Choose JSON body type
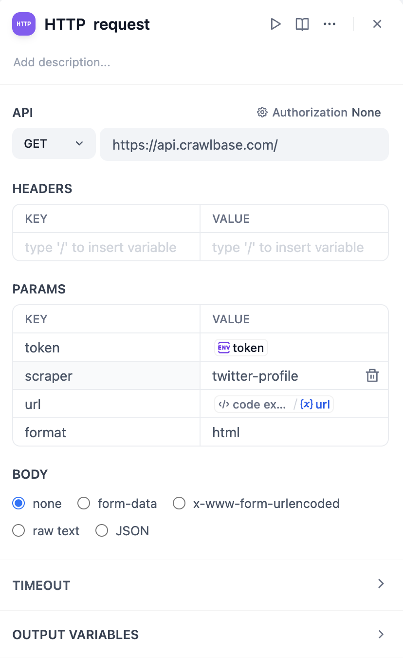 102,531
